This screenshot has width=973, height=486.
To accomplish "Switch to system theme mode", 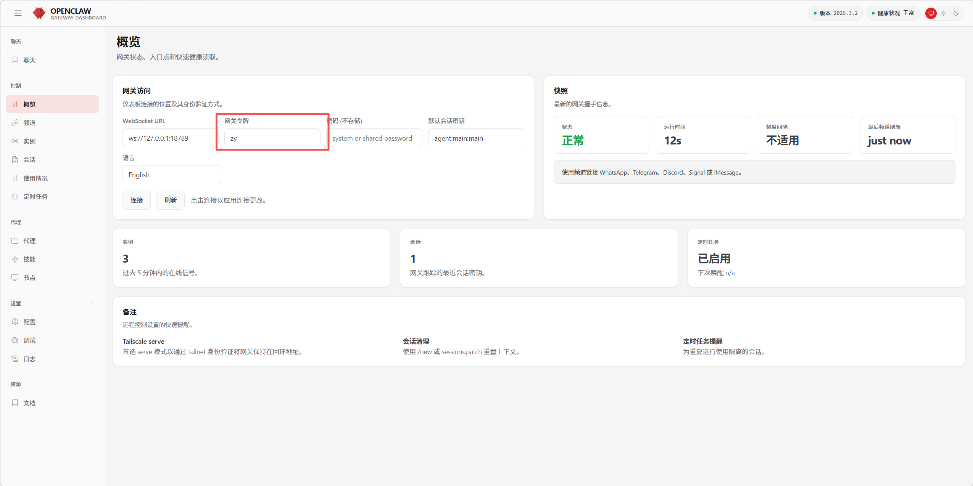I will (x=931, y=13).
